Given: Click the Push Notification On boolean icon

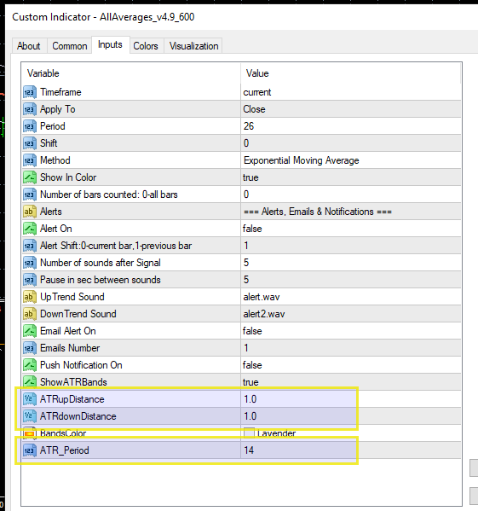Looking at the screenshot, I should [x=30, y=365].
